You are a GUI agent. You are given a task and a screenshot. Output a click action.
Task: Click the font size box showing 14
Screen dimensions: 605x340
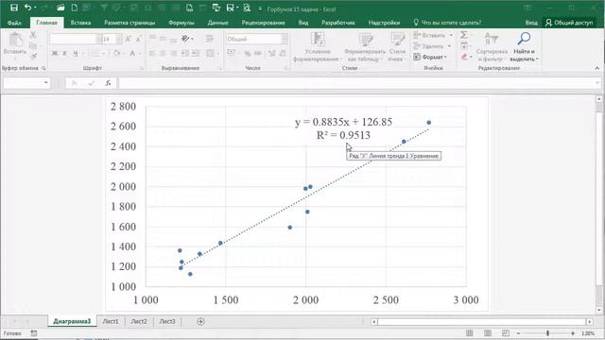[108, 39]
